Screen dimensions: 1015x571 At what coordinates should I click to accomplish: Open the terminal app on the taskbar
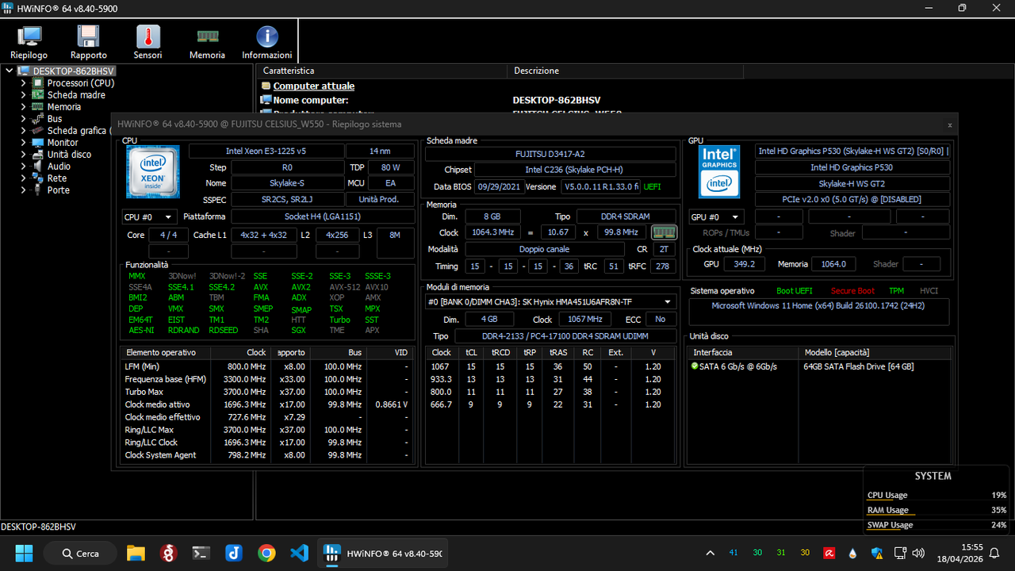(x=201, y=553)
